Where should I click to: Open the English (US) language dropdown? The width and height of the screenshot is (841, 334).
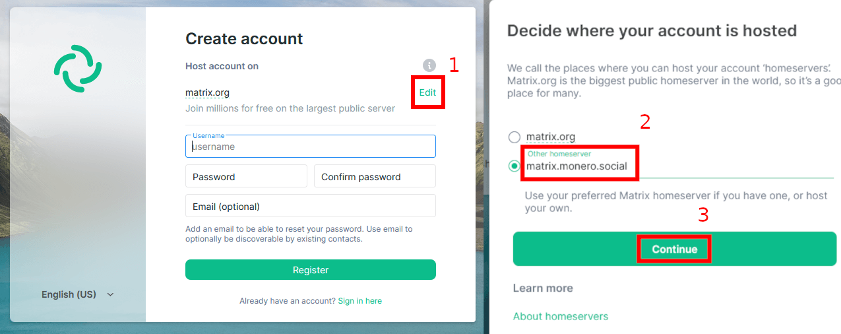click(78, 294)
